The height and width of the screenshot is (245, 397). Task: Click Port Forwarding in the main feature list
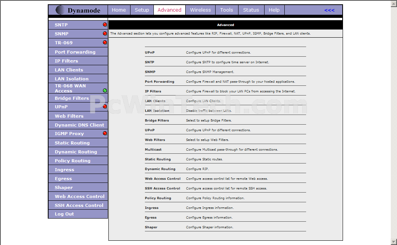tap(160, 82)
